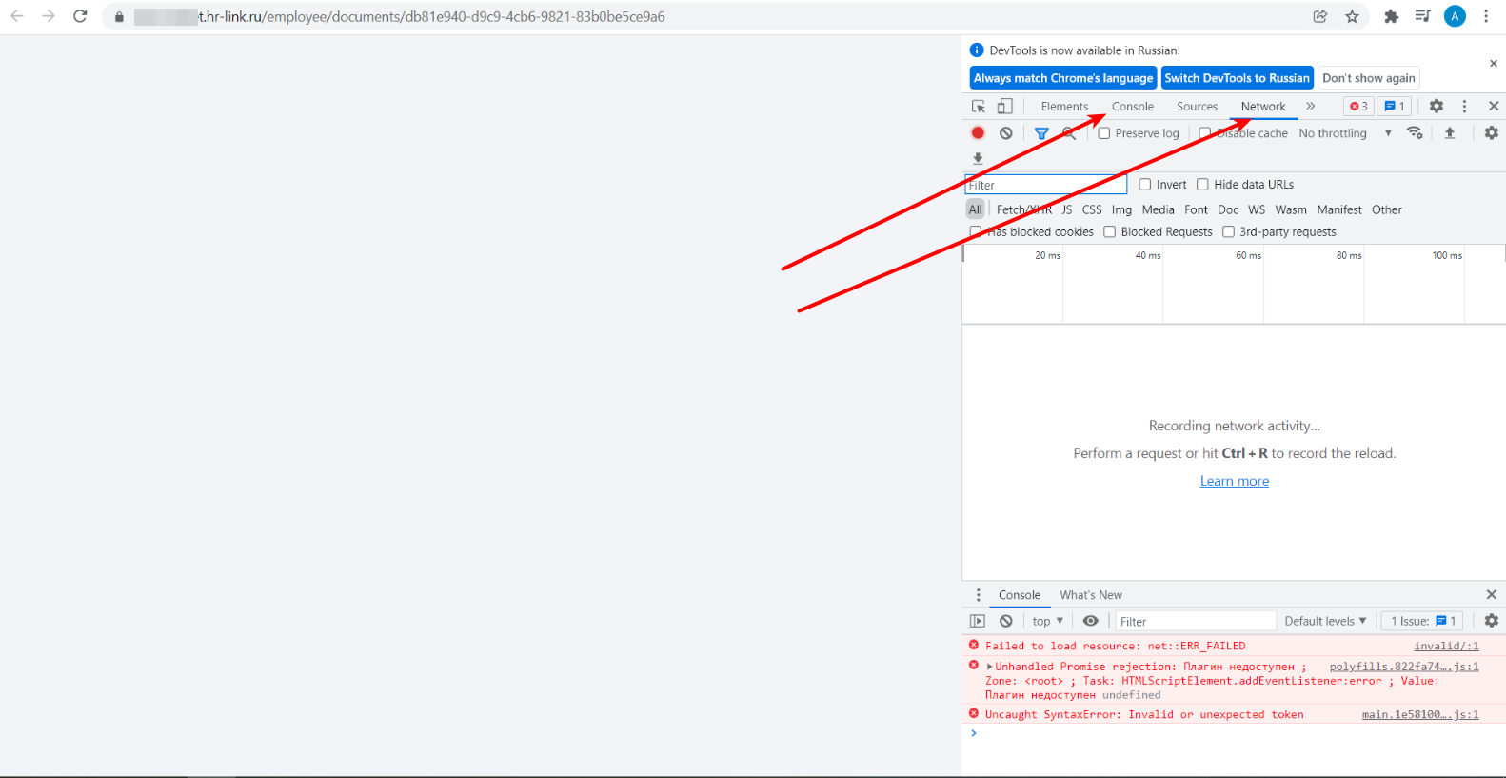
Task: Toggle the device toolbar icon
Action: (x=1005, y=107)
